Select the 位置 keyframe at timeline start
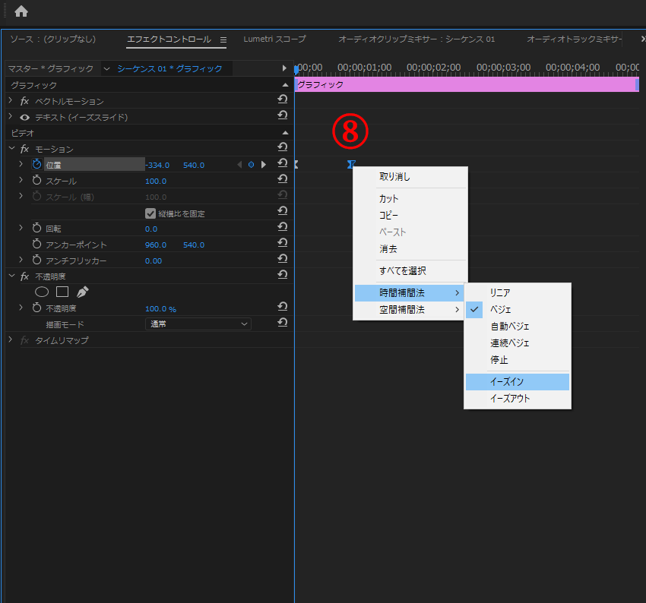This screenshot has width=646, height=603. coord(296,165)
